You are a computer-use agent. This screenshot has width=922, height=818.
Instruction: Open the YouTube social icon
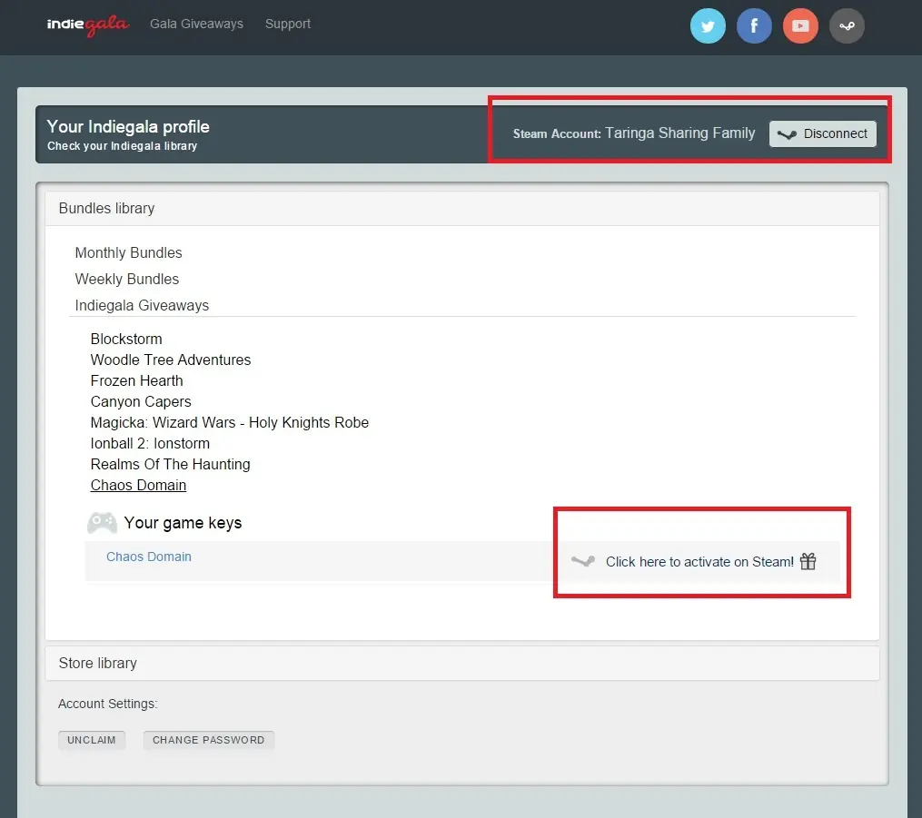[800, 26]
